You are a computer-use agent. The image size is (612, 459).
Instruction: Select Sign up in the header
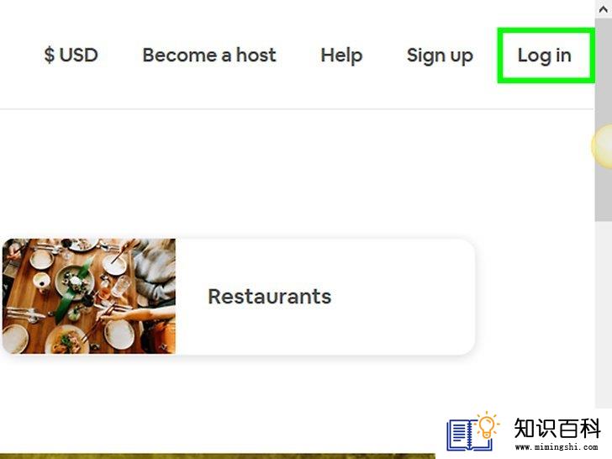(440, 55)
